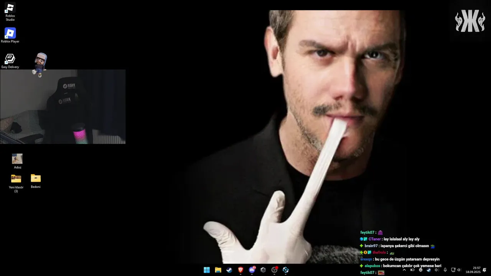
Task: Select the Adsız image file on desktop
Action: (17, 161)
